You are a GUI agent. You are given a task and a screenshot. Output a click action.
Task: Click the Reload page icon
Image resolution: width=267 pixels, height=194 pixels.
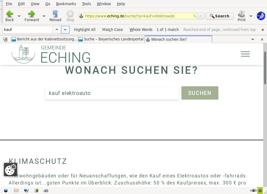pos(55,16)
